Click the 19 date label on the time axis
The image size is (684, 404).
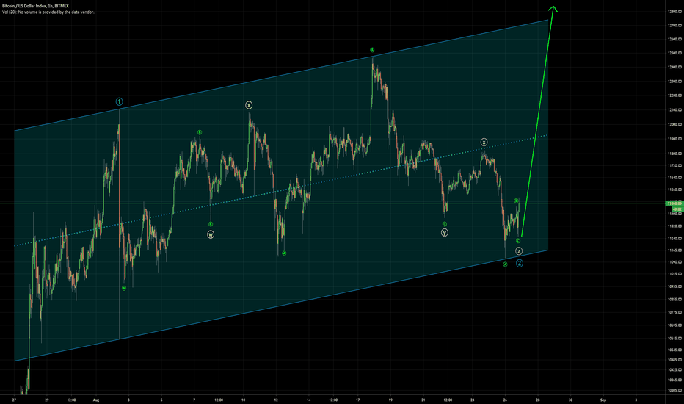(x=390, y=400)
